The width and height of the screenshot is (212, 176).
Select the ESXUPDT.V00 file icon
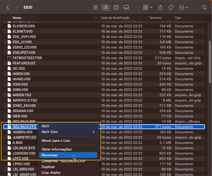coord(9,53)
